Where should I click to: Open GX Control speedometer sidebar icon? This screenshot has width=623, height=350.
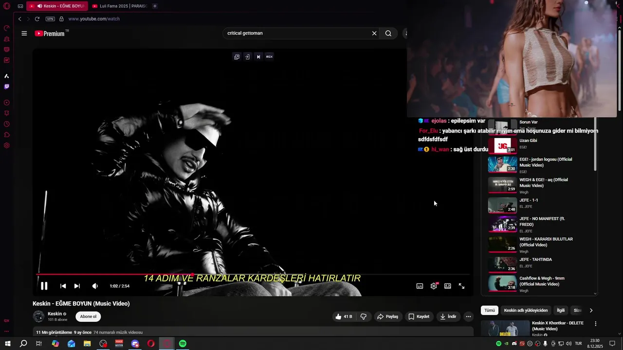(x=7, y=28)
